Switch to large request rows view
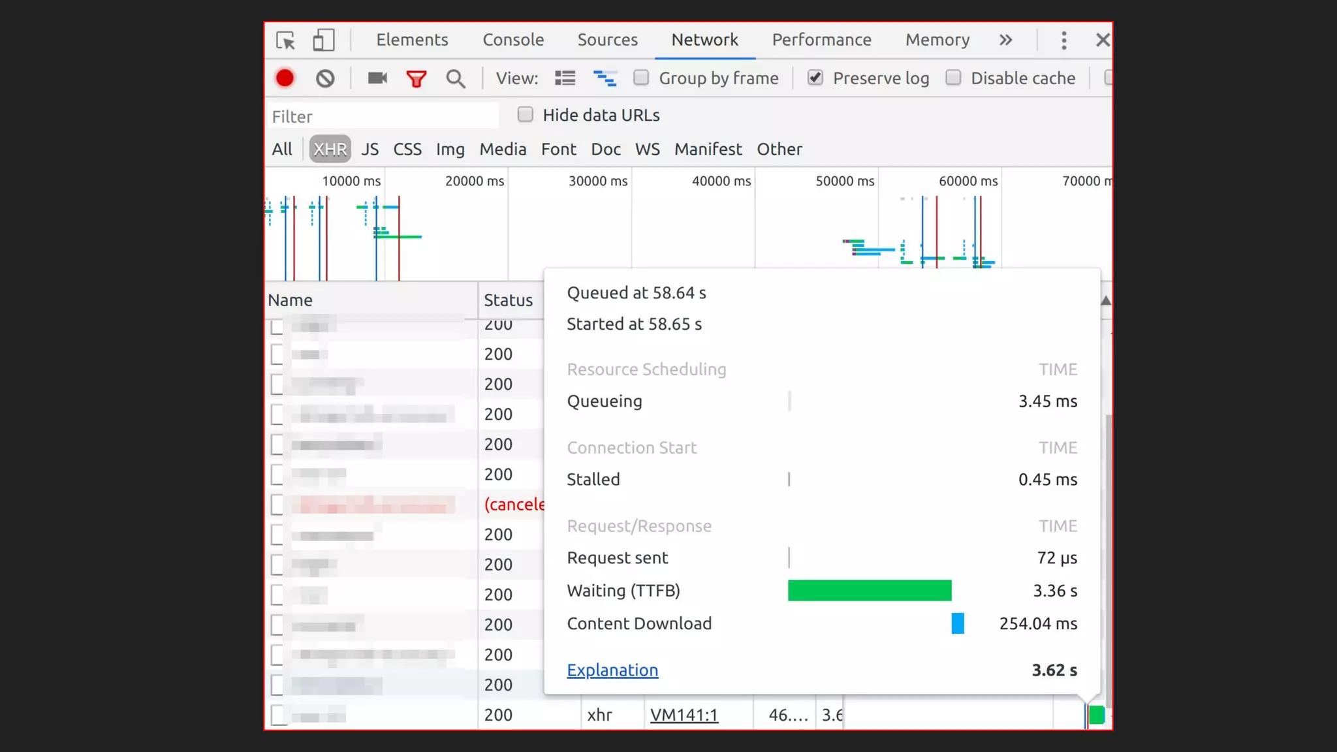The width and height of the screenshot is (1337, 752). [565, 78]
